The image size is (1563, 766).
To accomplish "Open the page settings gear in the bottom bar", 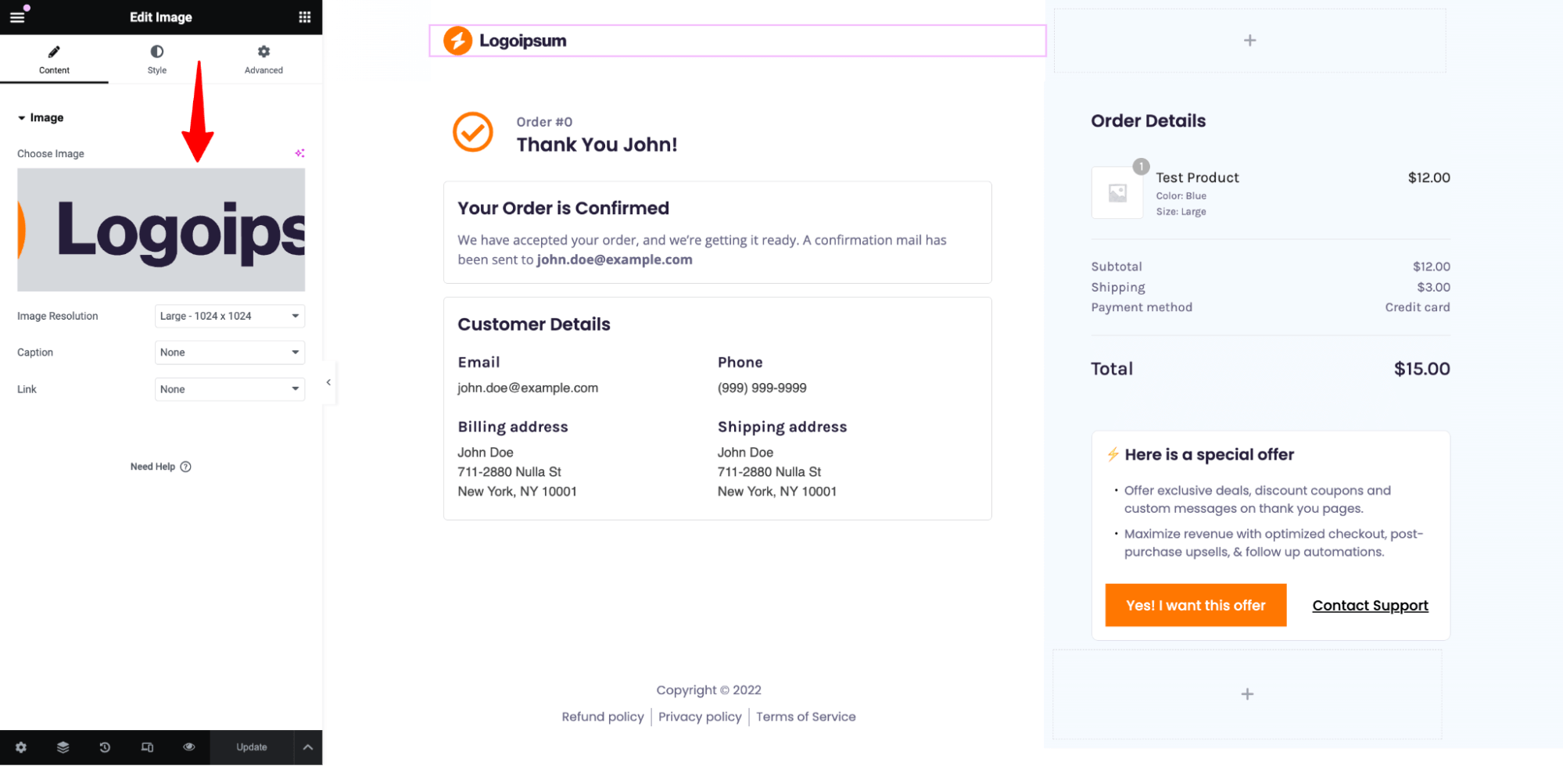I will (21, 747).
